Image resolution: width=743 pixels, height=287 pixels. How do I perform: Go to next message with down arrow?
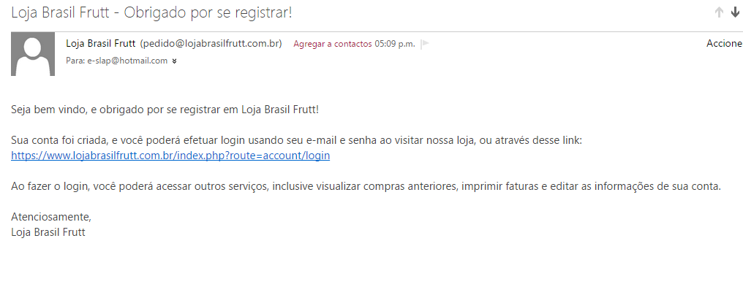(735, 12)
